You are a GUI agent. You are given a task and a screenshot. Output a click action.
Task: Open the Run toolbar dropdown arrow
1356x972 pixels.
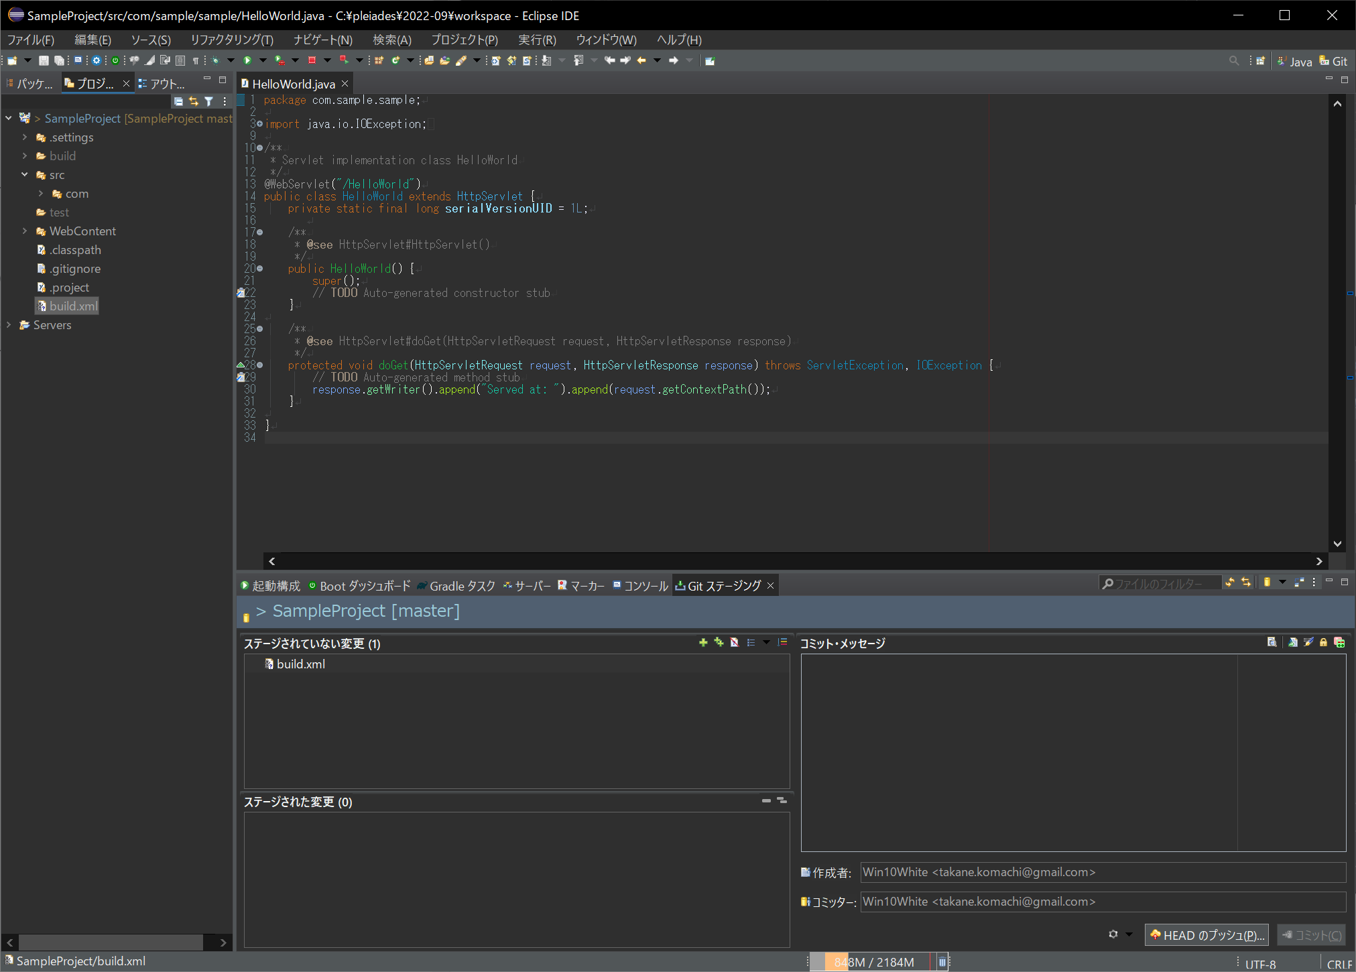(262, 60)
